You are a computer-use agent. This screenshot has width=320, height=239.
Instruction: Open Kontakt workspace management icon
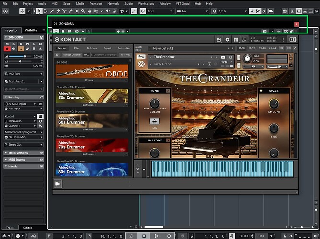pos(236,40)
